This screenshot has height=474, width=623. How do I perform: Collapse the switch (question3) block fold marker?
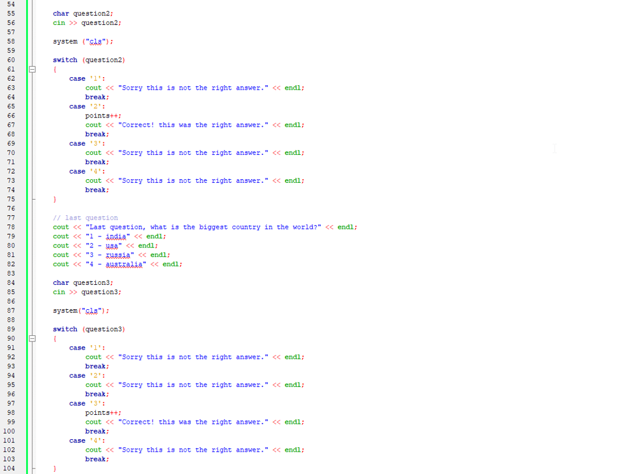(x=34, y=339)
